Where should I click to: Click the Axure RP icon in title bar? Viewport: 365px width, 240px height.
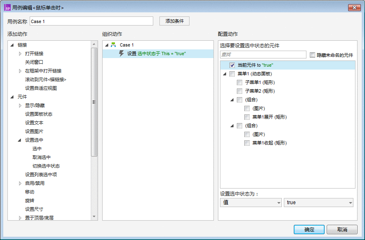point(8,7)
